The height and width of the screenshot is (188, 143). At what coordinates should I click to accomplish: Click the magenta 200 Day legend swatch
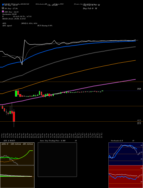[x=3, y=11]
